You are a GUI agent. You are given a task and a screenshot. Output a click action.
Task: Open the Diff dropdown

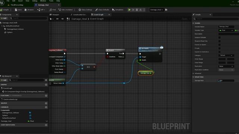point(41,10)
